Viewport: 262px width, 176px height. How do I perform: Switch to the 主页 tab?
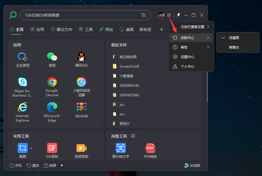[x=17, y=29]
